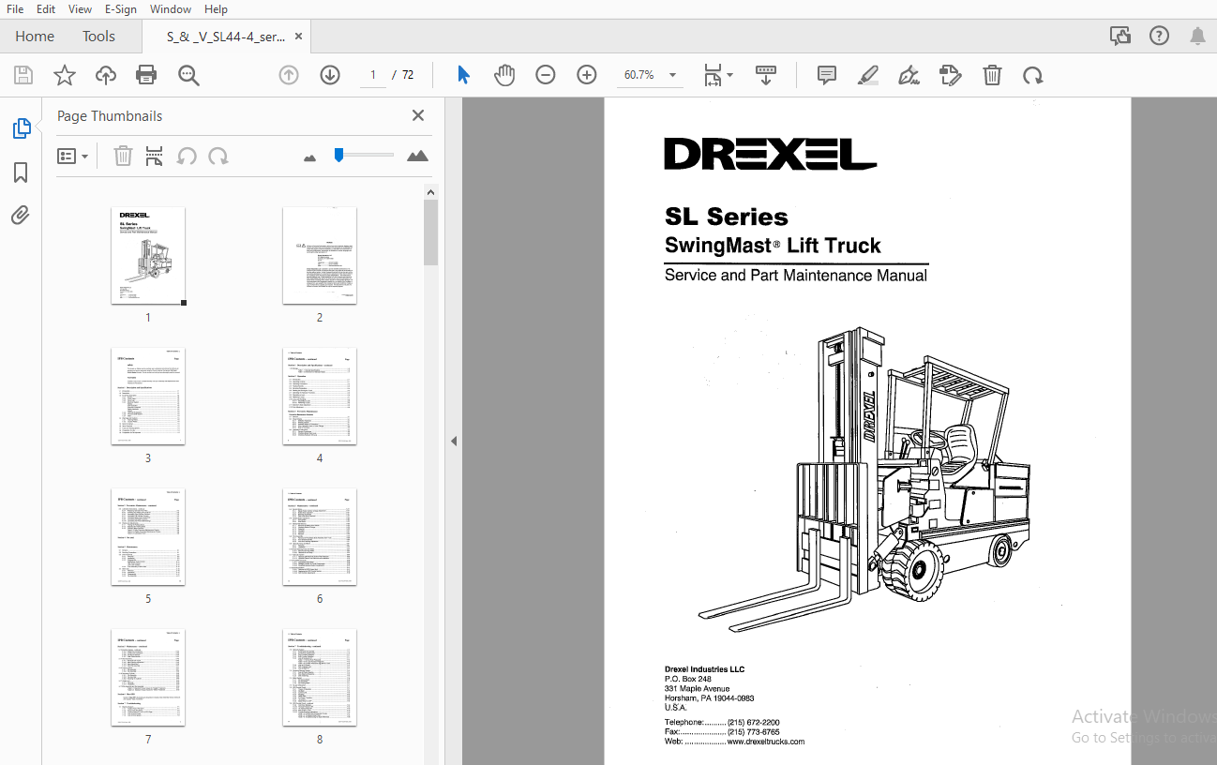Zoom out with the minus button

[x=546, y=75]
